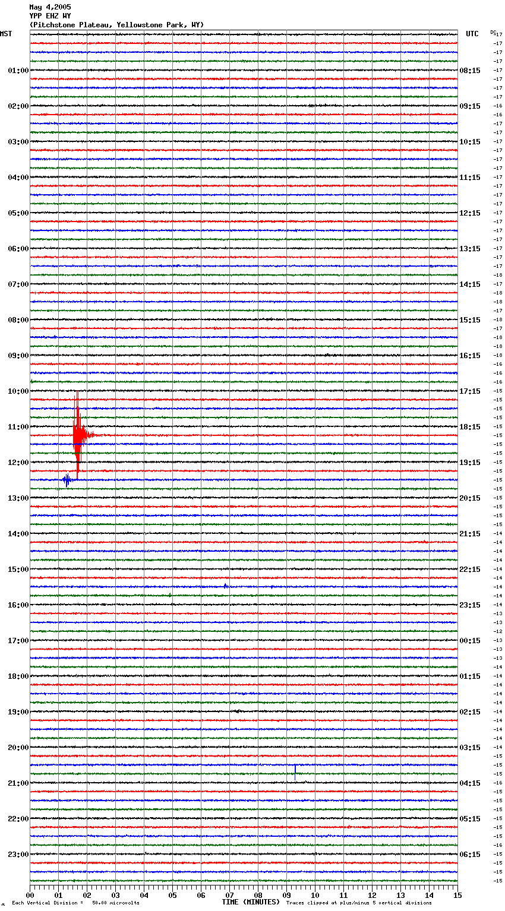
Task: Click the small blue wiggle event below 12:00
Action: 67,480
